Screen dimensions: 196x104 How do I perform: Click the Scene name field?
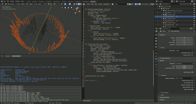coord(165,1)
